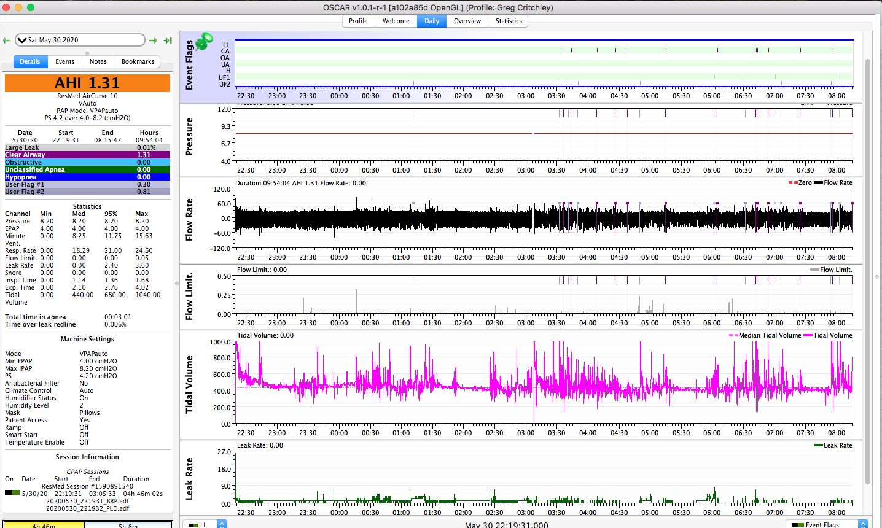Click the Pressure graph title

(189, 136)
